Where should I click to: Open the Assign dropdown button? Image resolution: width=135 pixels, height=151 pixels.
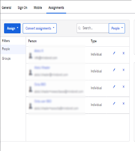[12, 28]
